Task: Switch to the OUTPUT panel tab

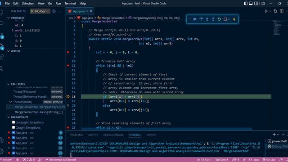Action: 93,135
